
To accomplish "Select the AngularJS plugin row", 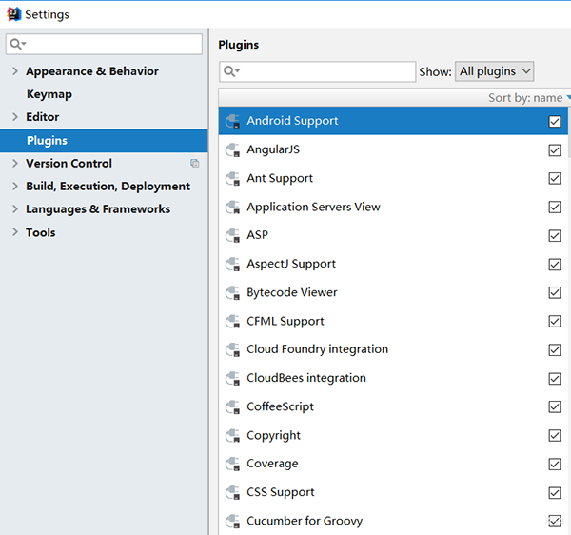I will (393, 150).
